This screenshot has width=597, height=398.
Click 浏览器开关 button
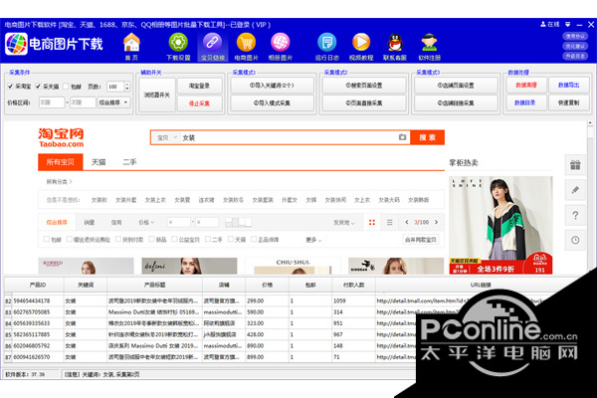157,95
